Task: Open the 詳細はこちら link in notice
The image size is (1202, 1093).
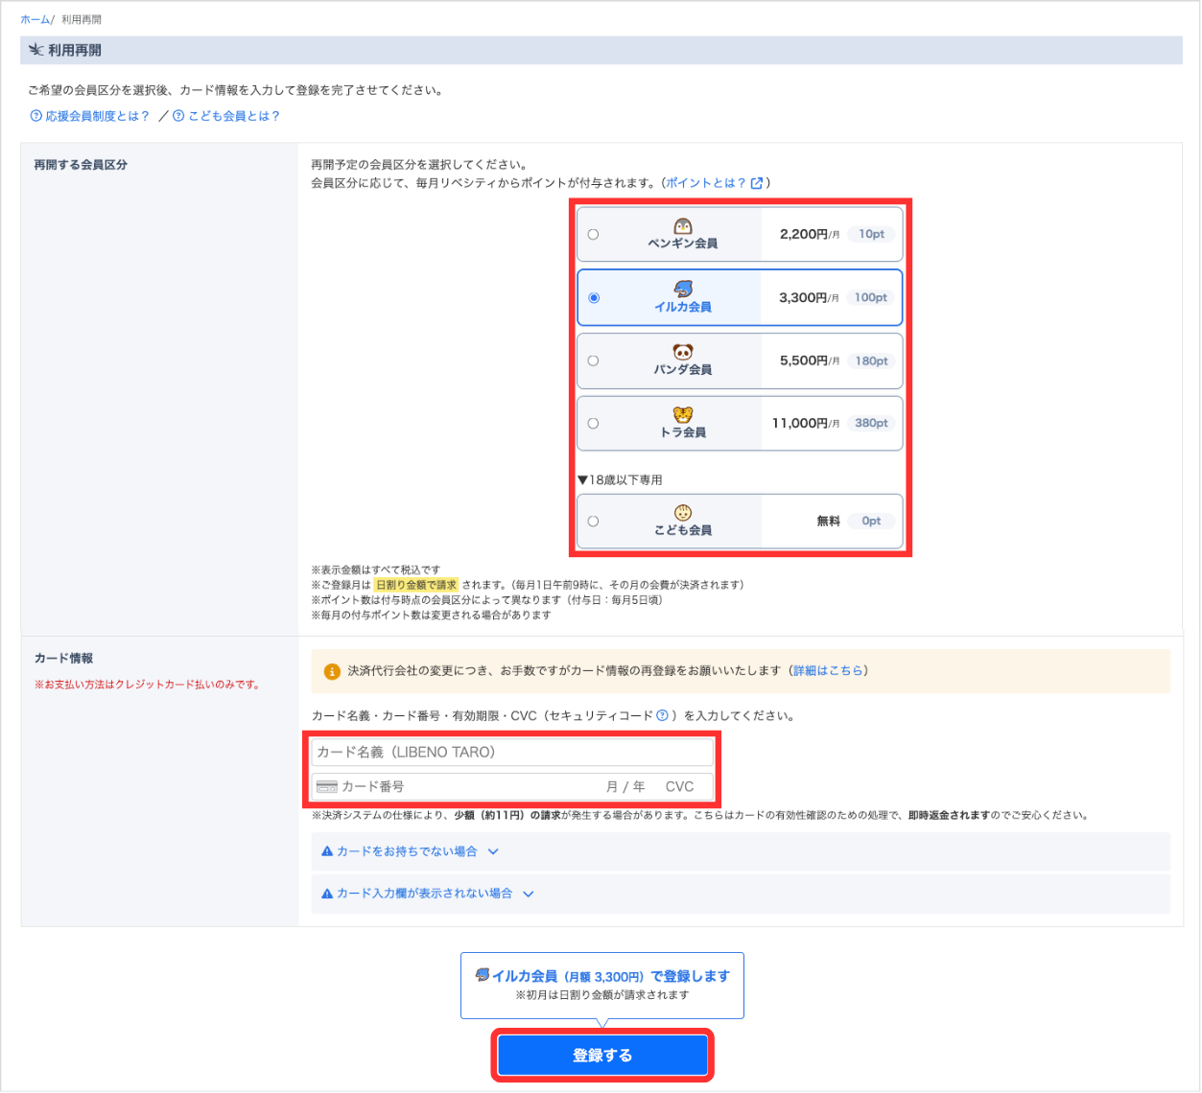Action: [828, 671]
